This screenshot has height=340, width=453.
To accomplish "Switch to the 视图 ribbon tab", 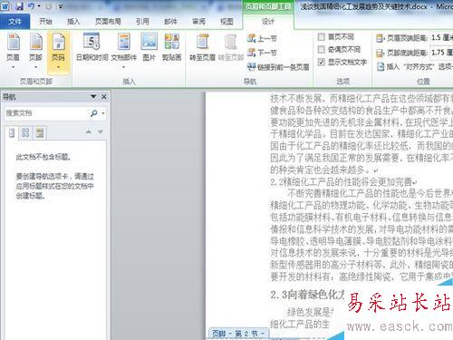I will pos(226,22).
